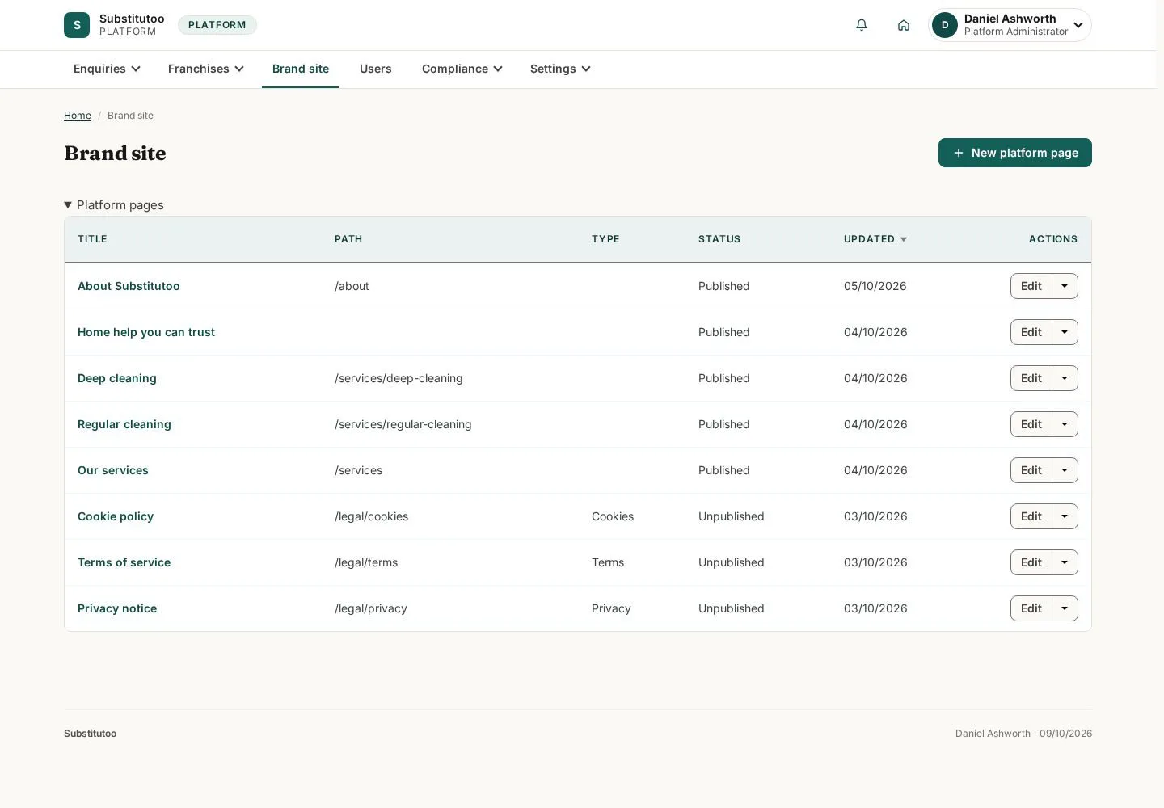1164x808 pixels.
Task: Open About Substitutoo page link
Action: (x=129, y=286)
